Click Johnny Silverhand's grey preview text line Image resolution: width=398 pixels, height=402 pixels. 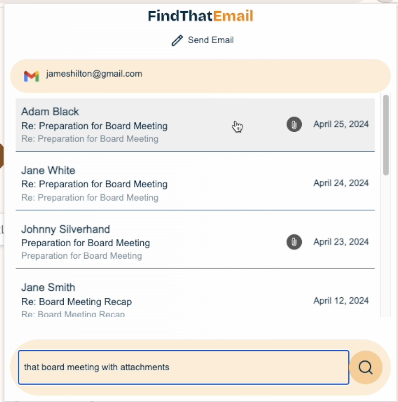click(81, 256)
